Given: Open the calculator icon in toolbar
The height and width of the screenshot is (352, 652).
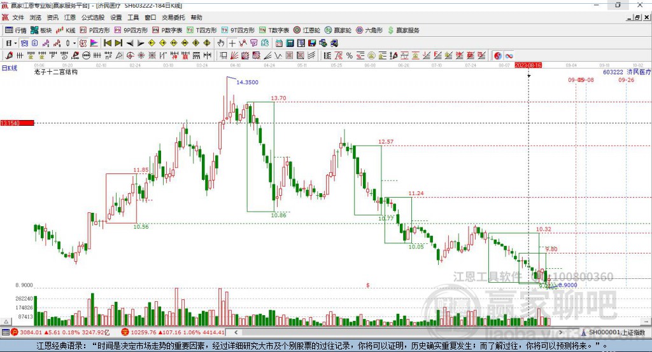Looking at the screenshot, I should tap(290, 43).
